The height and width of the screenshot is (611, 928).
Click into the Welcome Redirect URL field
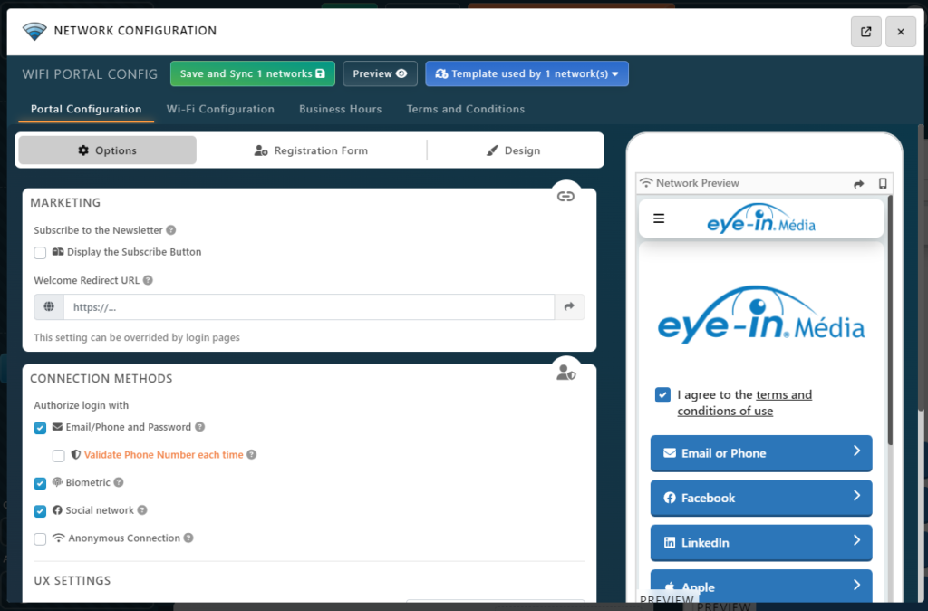309,306
